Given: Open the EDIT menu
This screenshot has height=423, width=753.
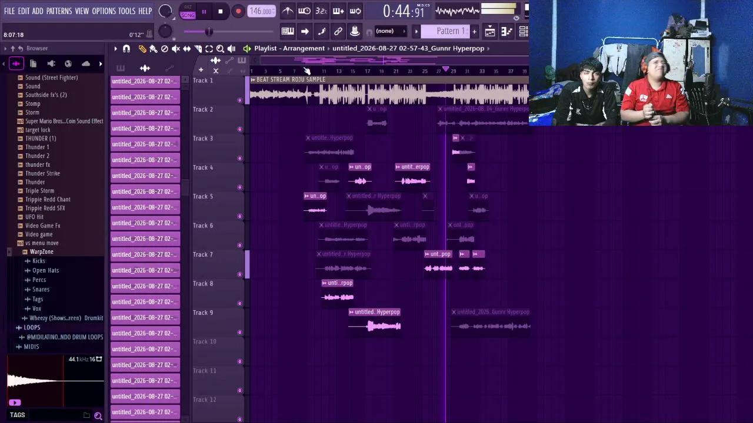Looking at the screenshot, I should pyautogui.click(x=24, y=11).
